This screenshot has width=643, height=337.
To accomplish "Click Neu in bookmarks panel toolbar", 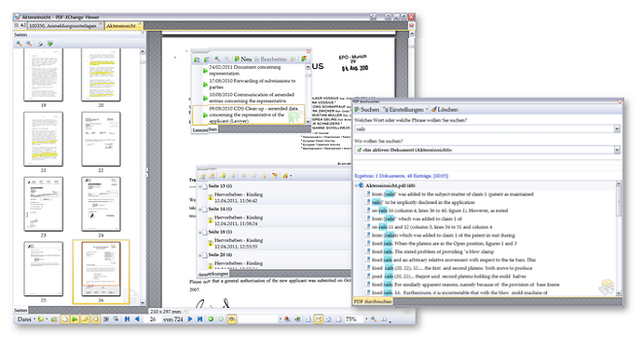I will click(x=243, y=59).
